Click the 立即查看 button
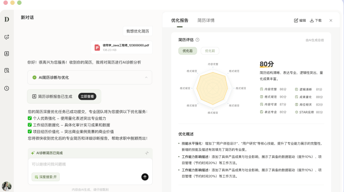Screen dimensions: 344x192 pos(87,96)
